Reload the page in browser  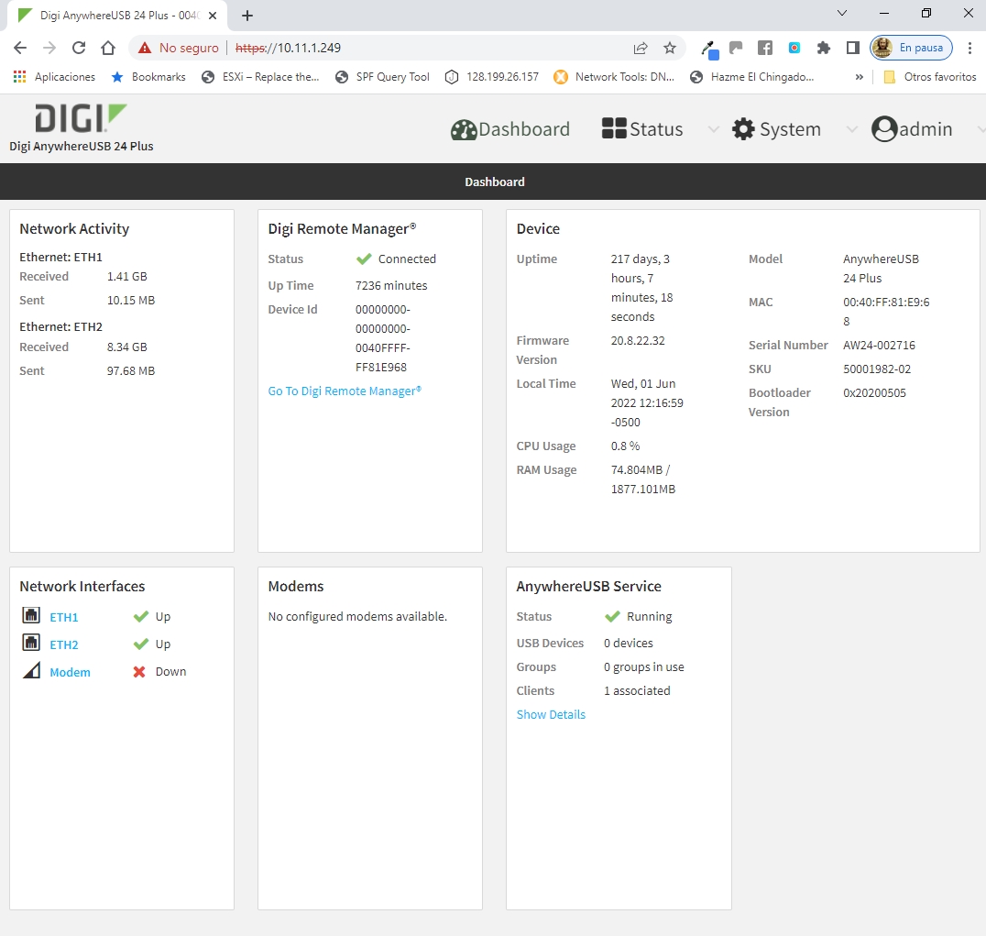tap(79, 48)
